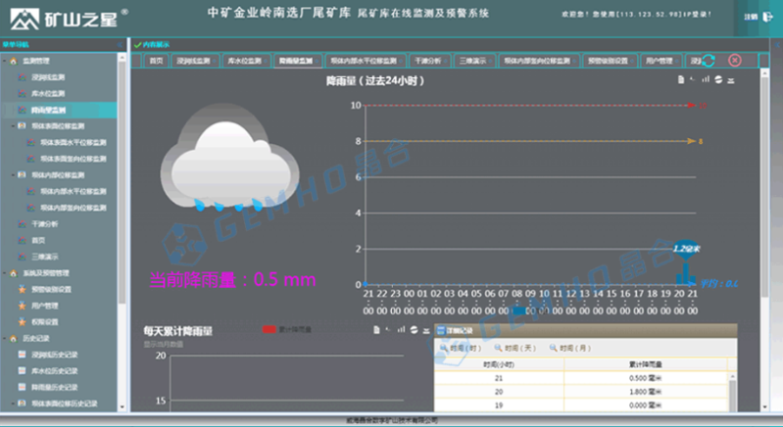This screenshot has height=427, width=783.
Task: Switch to the 库水位监测 tab
Action: pos(241,61)
